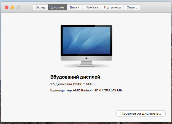
Task: Switch to the Огляд tab
Action: [x=40, y=7]
